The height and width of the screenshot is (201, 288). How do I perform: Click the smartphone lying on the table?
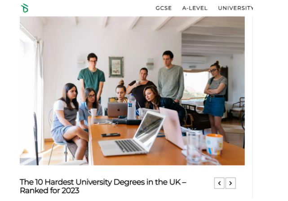point(111,135)
